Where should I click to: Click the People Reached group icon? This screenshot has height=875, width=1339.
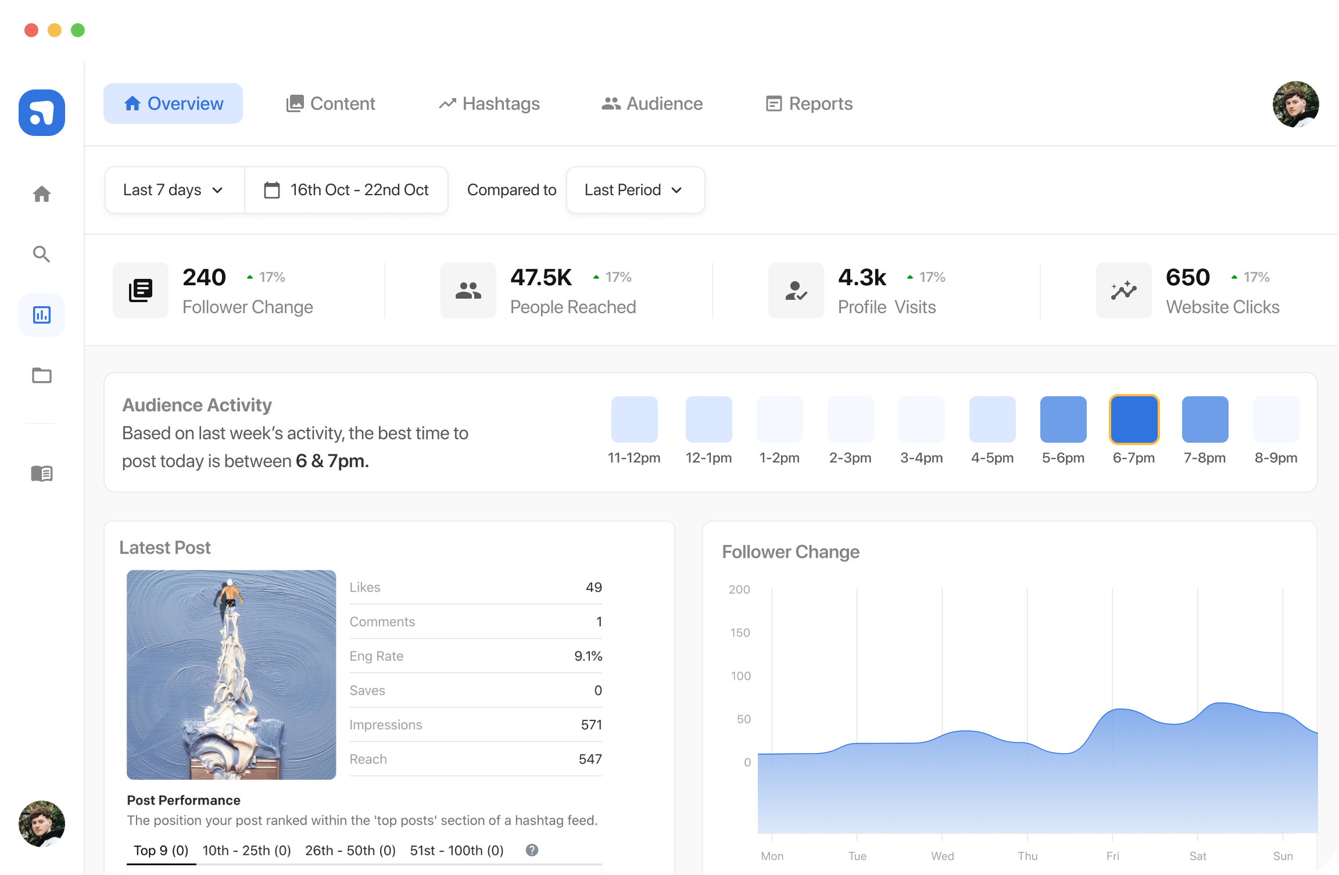point(468,291)
